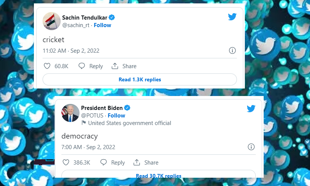
Task: Open the 11:02 AM · Sep 2, 2022 timestamp
Action: [x=71, y=51]
